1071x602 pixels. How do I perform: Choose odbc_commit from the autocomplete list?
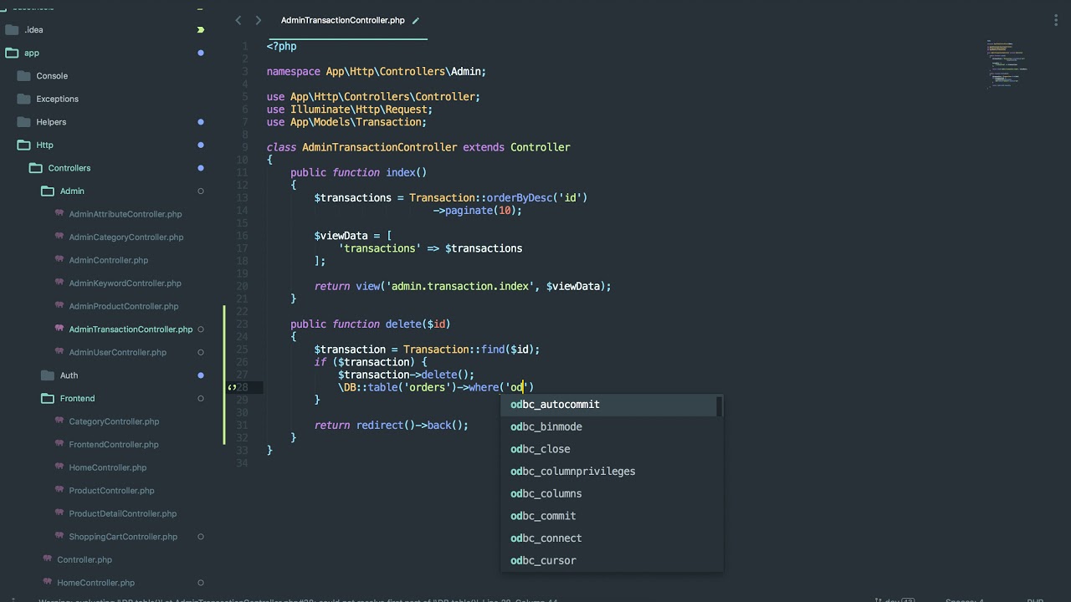612,516
